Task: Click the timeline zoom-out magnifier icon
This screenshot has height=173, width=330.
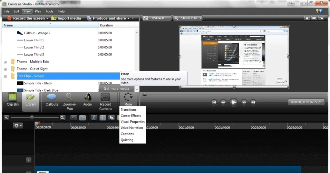Action: 6,117
